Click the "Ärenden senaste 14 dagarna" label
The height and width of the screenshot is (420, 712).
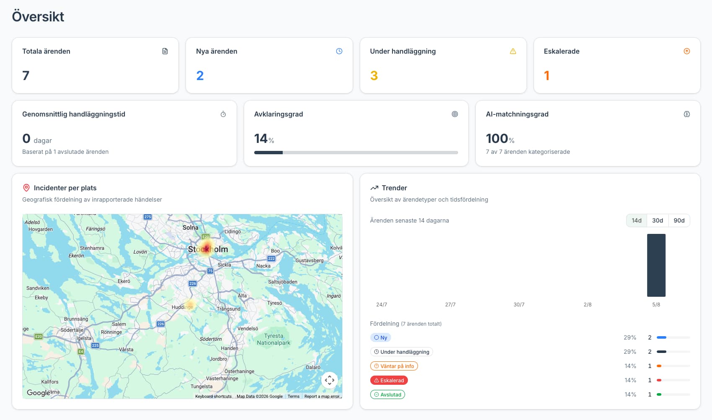(x=410, y=220)
